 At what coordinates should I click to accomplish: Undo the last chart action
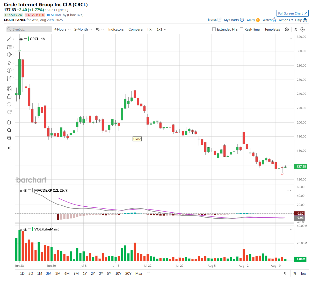pos(9,104)
